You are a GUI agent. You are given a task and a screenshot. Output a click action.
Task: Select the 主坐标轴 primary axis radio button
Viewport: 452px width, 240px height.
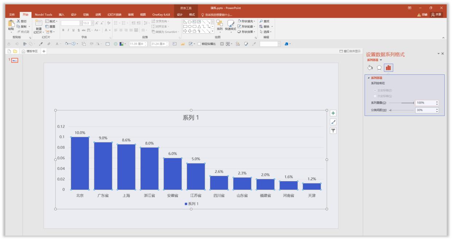(375, 90)
